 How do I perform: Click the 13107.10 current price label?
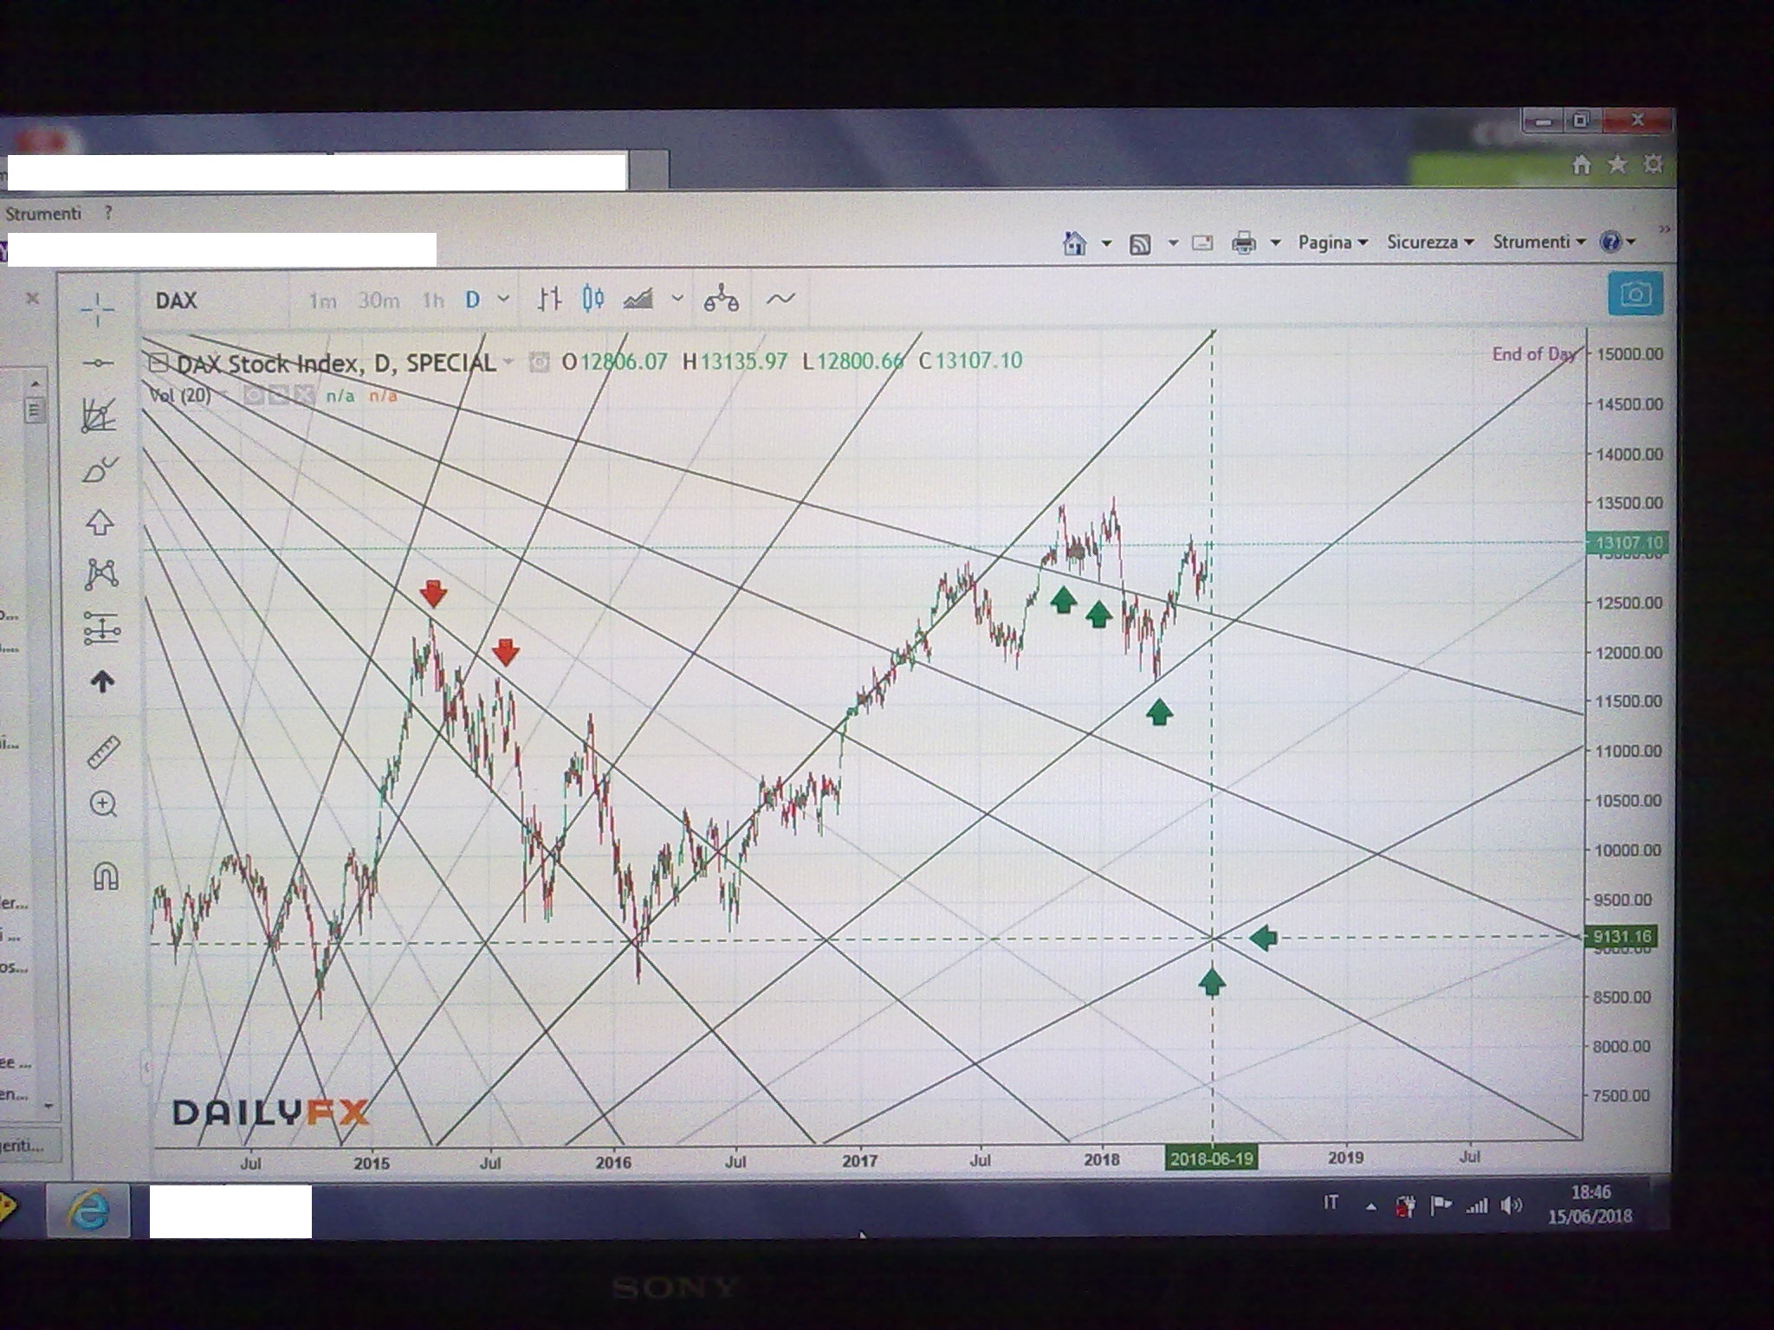point(1628,543)
